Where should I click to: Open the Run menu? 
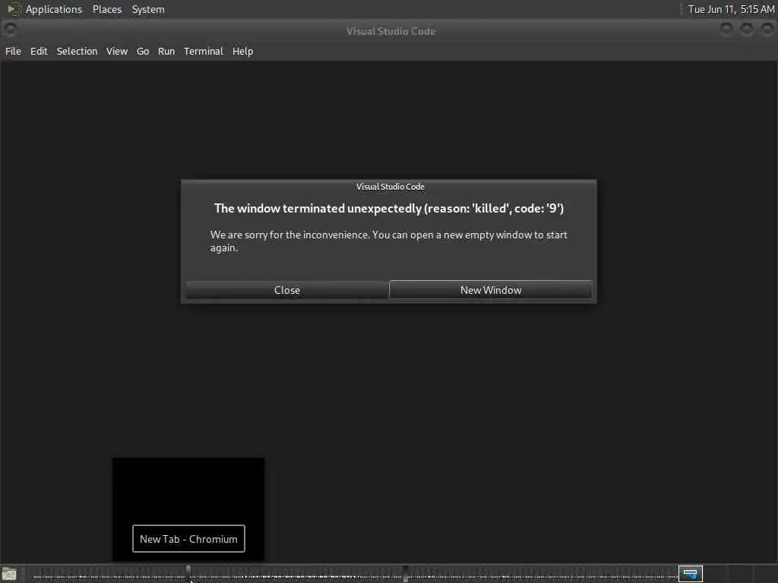[x=166, y=51]
